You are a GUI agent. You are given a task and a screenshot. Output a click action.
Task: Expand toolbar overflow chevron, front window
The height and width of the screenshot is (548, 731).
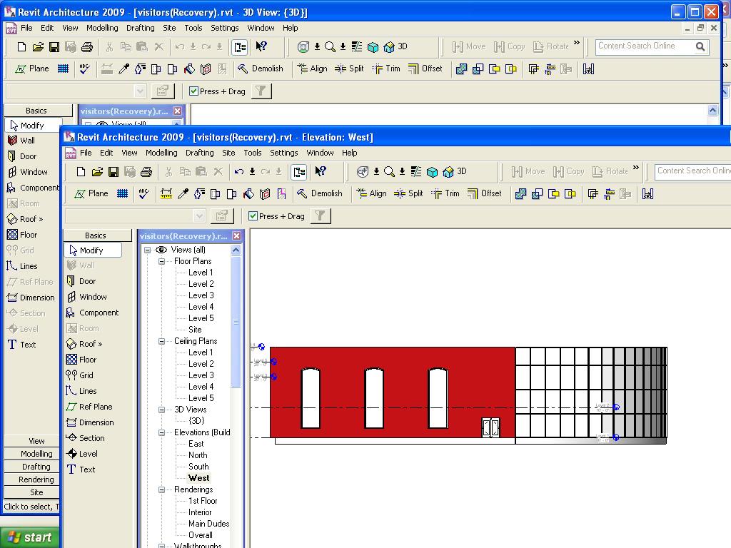point(636,167)
